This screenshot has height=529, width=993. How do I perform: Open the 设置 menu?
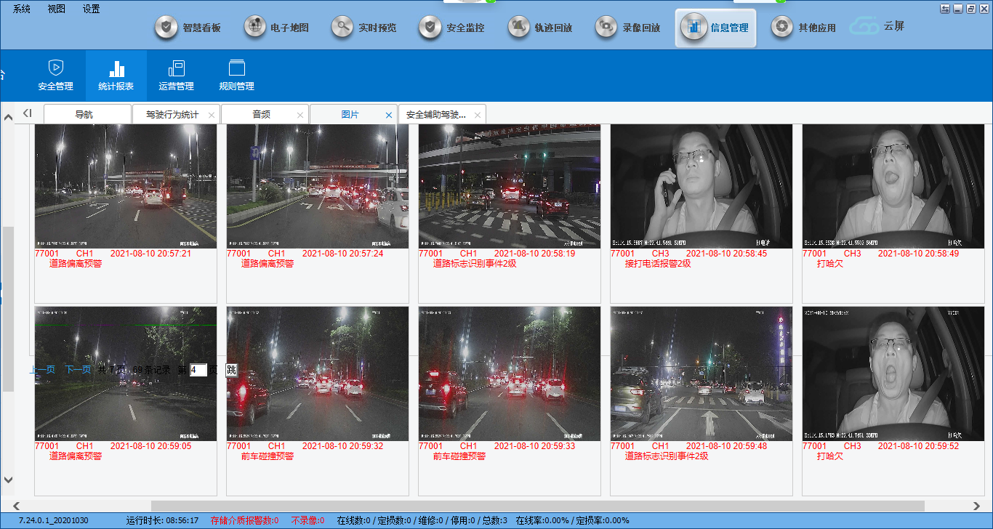click(92, 9)
